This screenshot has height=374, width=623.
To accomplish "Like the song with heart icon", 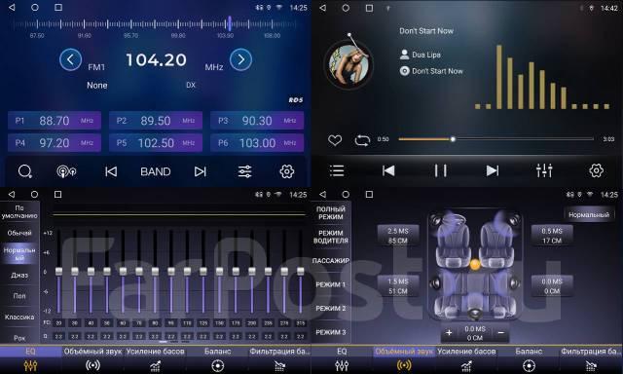I will click(335, 140).
